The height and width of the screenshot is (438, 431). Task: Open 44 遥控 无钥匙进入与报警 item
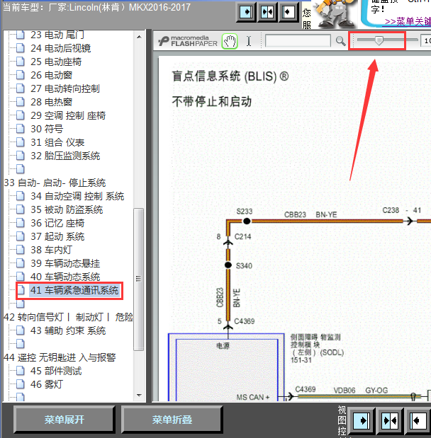60,357
